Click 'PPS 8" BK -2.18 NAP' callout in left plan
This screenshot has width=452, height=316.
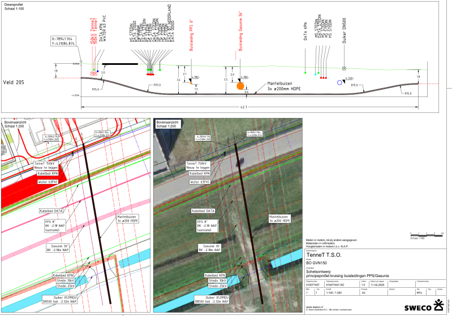54,226
